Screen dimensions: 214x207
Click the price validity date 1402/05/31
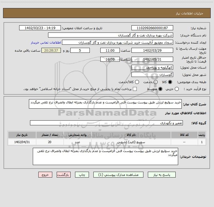[152, 59]
